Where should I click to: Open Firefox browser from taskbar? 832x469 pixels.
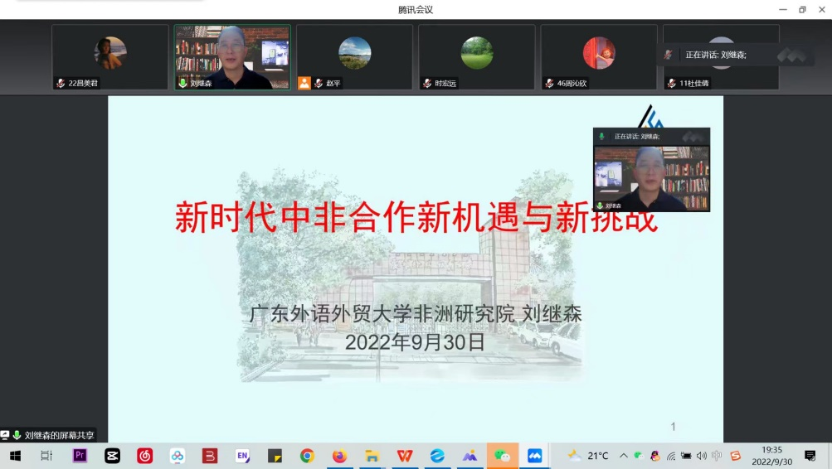[x=339, y=455]
